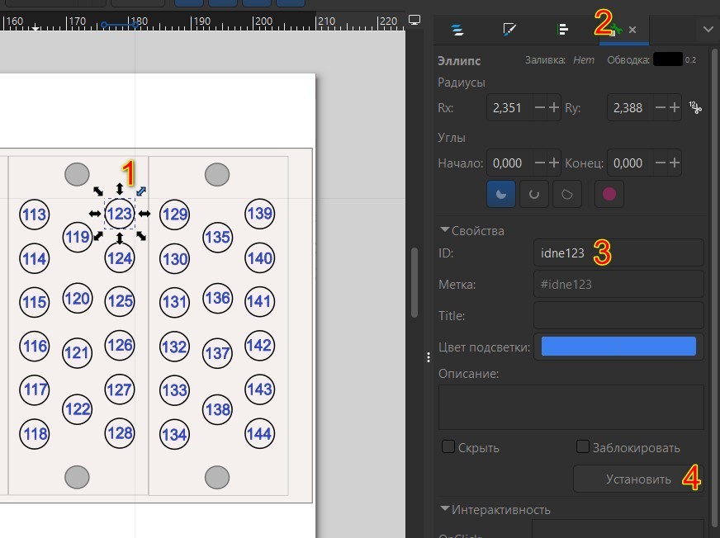
Task: Make the ellipse whole with the round button
Action: (609, 194)
